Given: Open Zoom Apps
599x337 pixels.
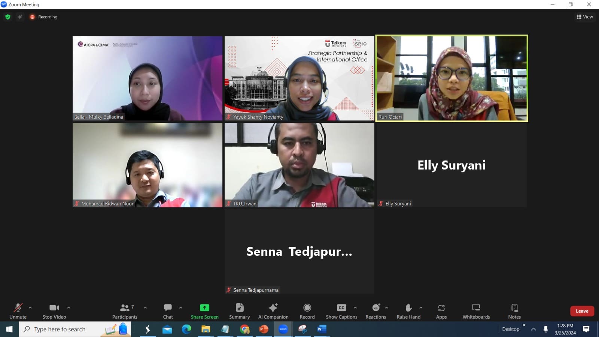Looking at the screenshot, I should click(x=441, y=311).
